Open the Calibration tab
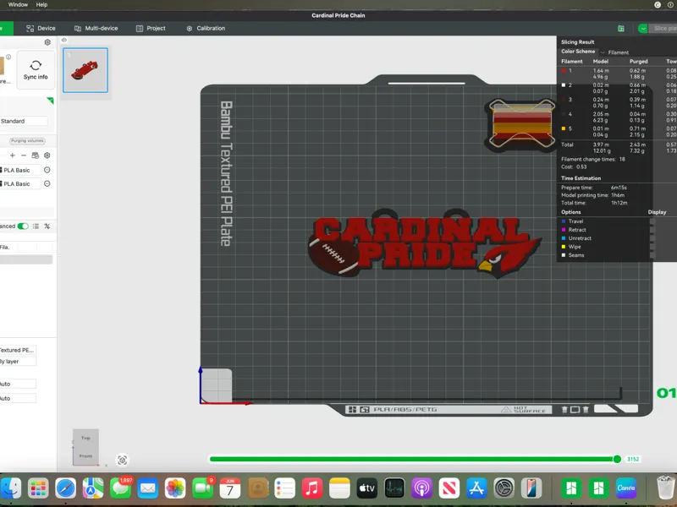The width and height of the screenshot is (677, 507). point(206,29)
